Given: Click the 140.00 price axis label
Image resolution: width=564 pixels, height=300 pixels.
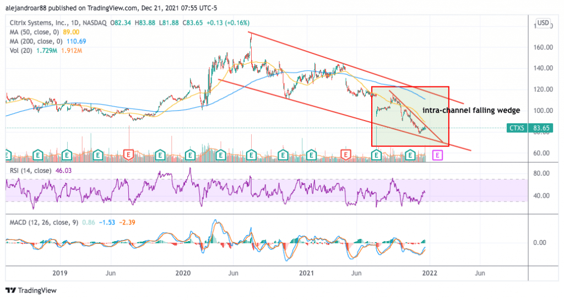Looking at the screenshot, I should (543, 68).
